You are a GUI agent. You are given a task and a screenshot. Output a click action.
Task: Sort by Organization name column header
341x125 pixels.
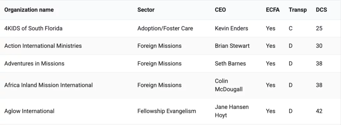(29, 10)
